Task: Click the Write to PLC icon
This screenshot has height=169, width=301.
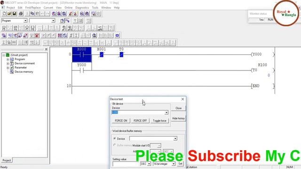Action: click(71, 14)
